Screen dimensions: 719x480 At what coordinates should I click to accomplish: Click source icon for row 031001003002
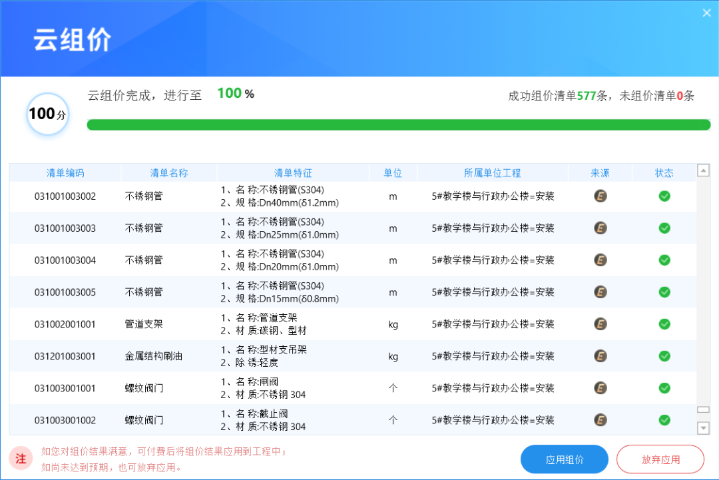click(600, 196)
